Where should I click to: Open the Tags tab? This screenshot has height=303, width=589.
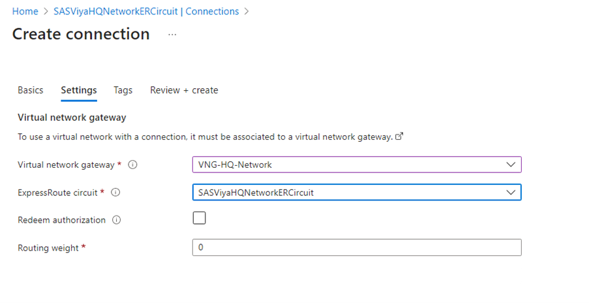(123, 90)
